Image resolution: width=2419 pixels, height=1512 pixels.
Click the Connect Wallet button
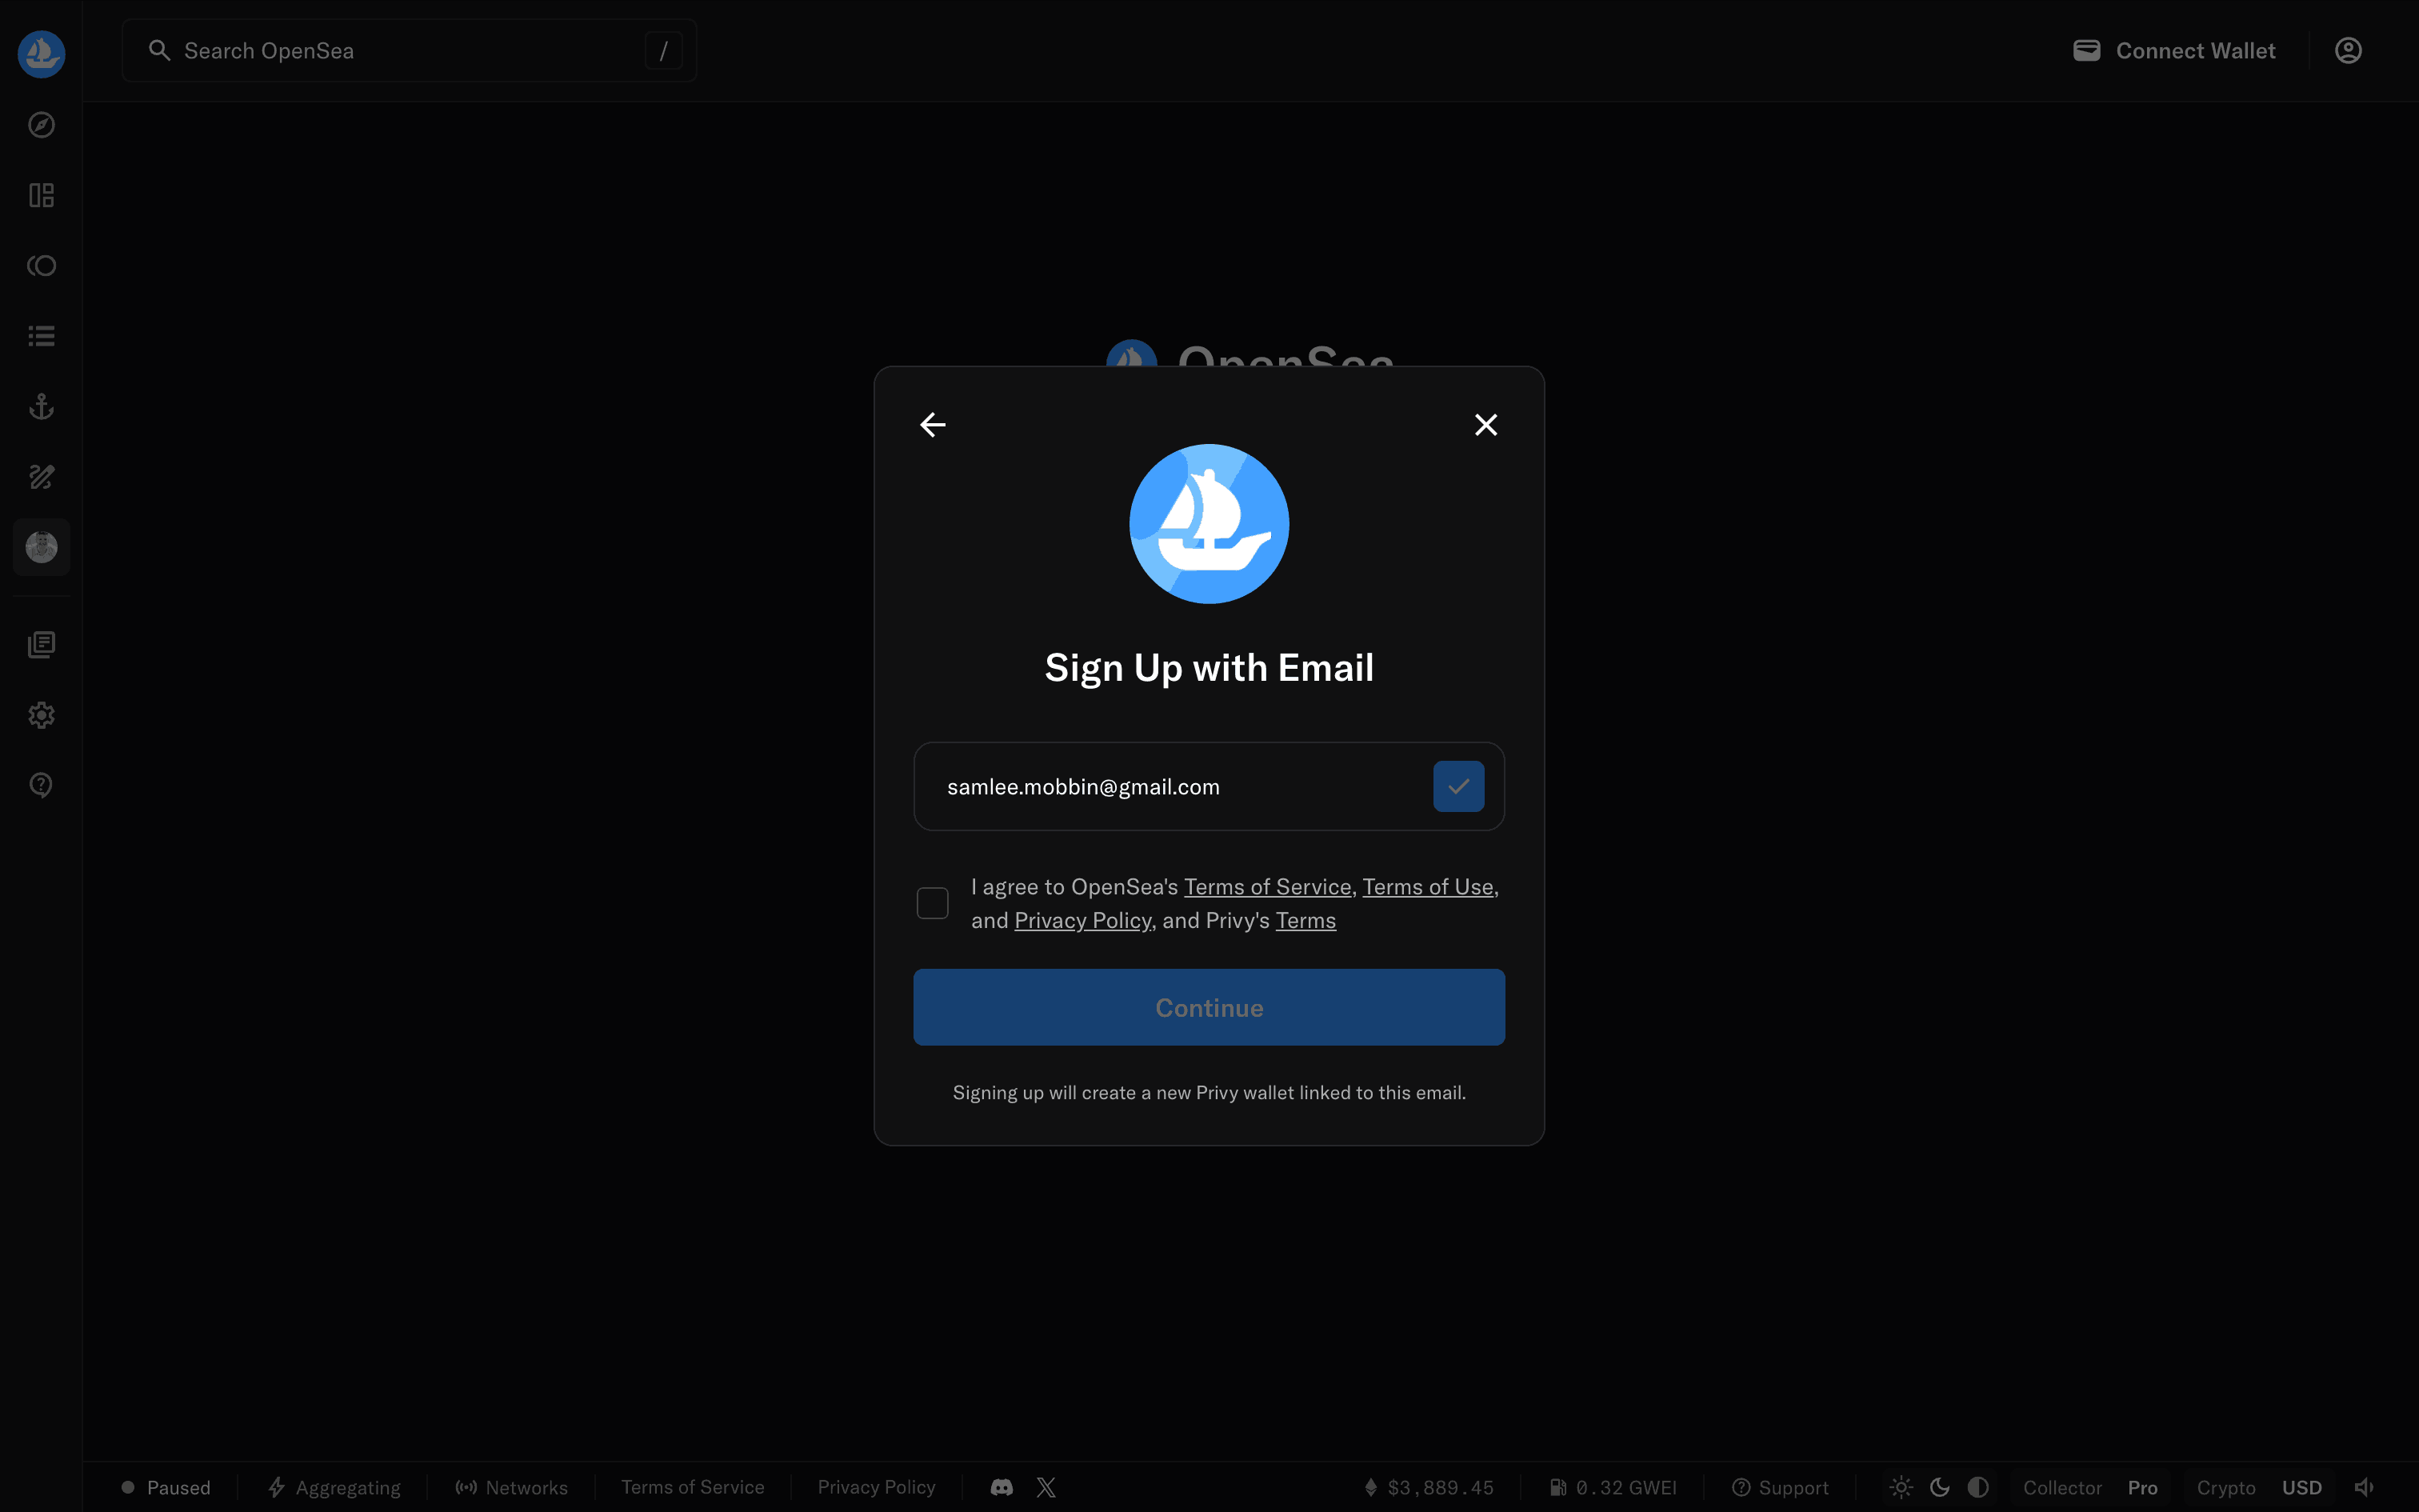tap(2175, 51)
